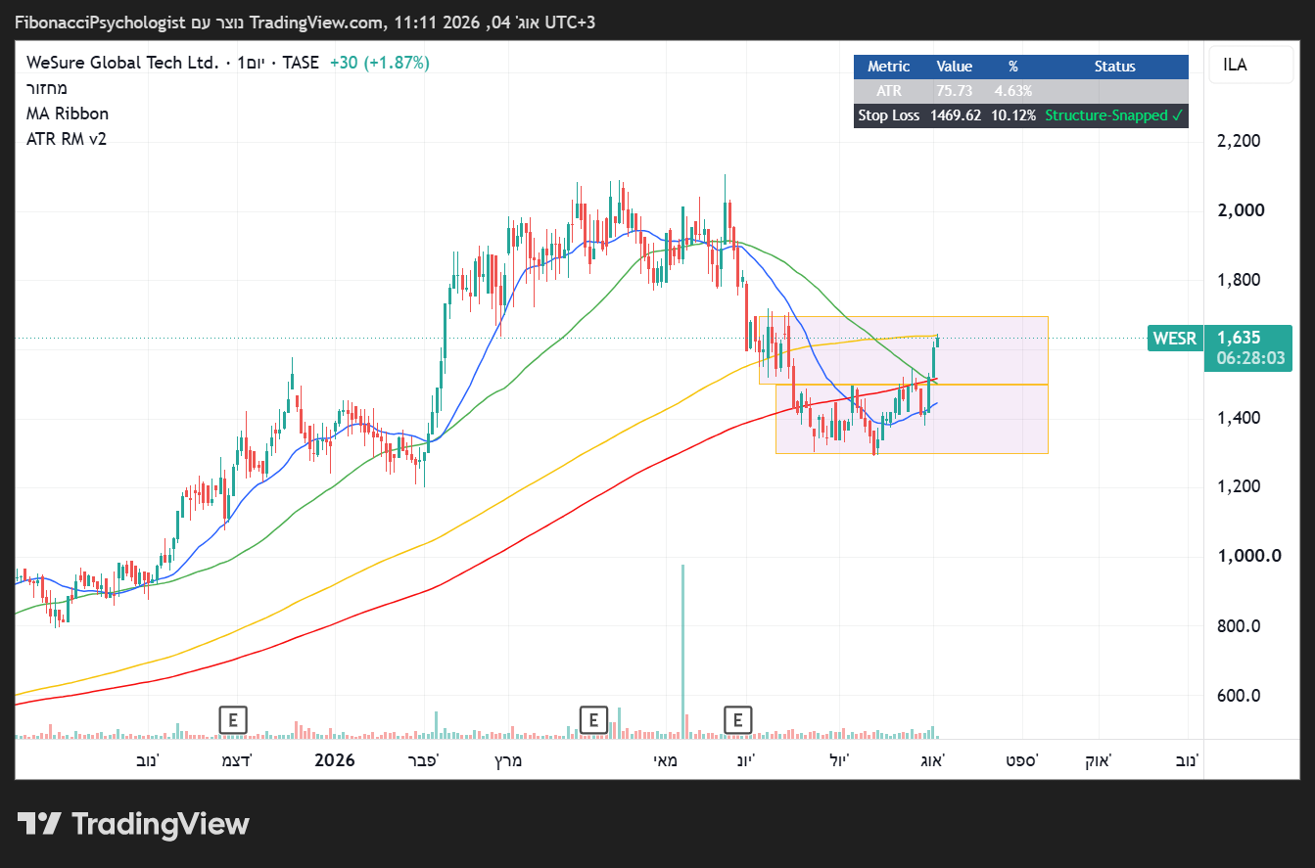This screenshot has width=1315, height=868.
Task: Click the ATR value 75.73
Action: [x=955, y=91]
